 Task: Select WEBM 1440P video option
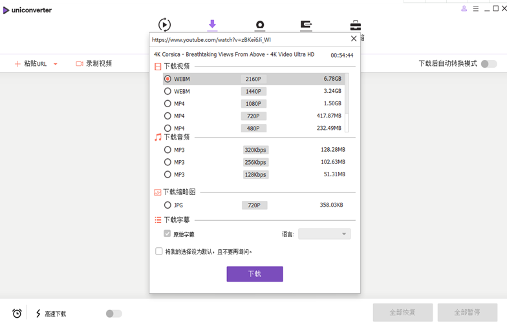pyautogui.click(x=253, y=92)
